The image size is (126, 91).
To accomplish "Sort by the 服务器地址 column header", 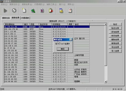I will coord(14,24).
